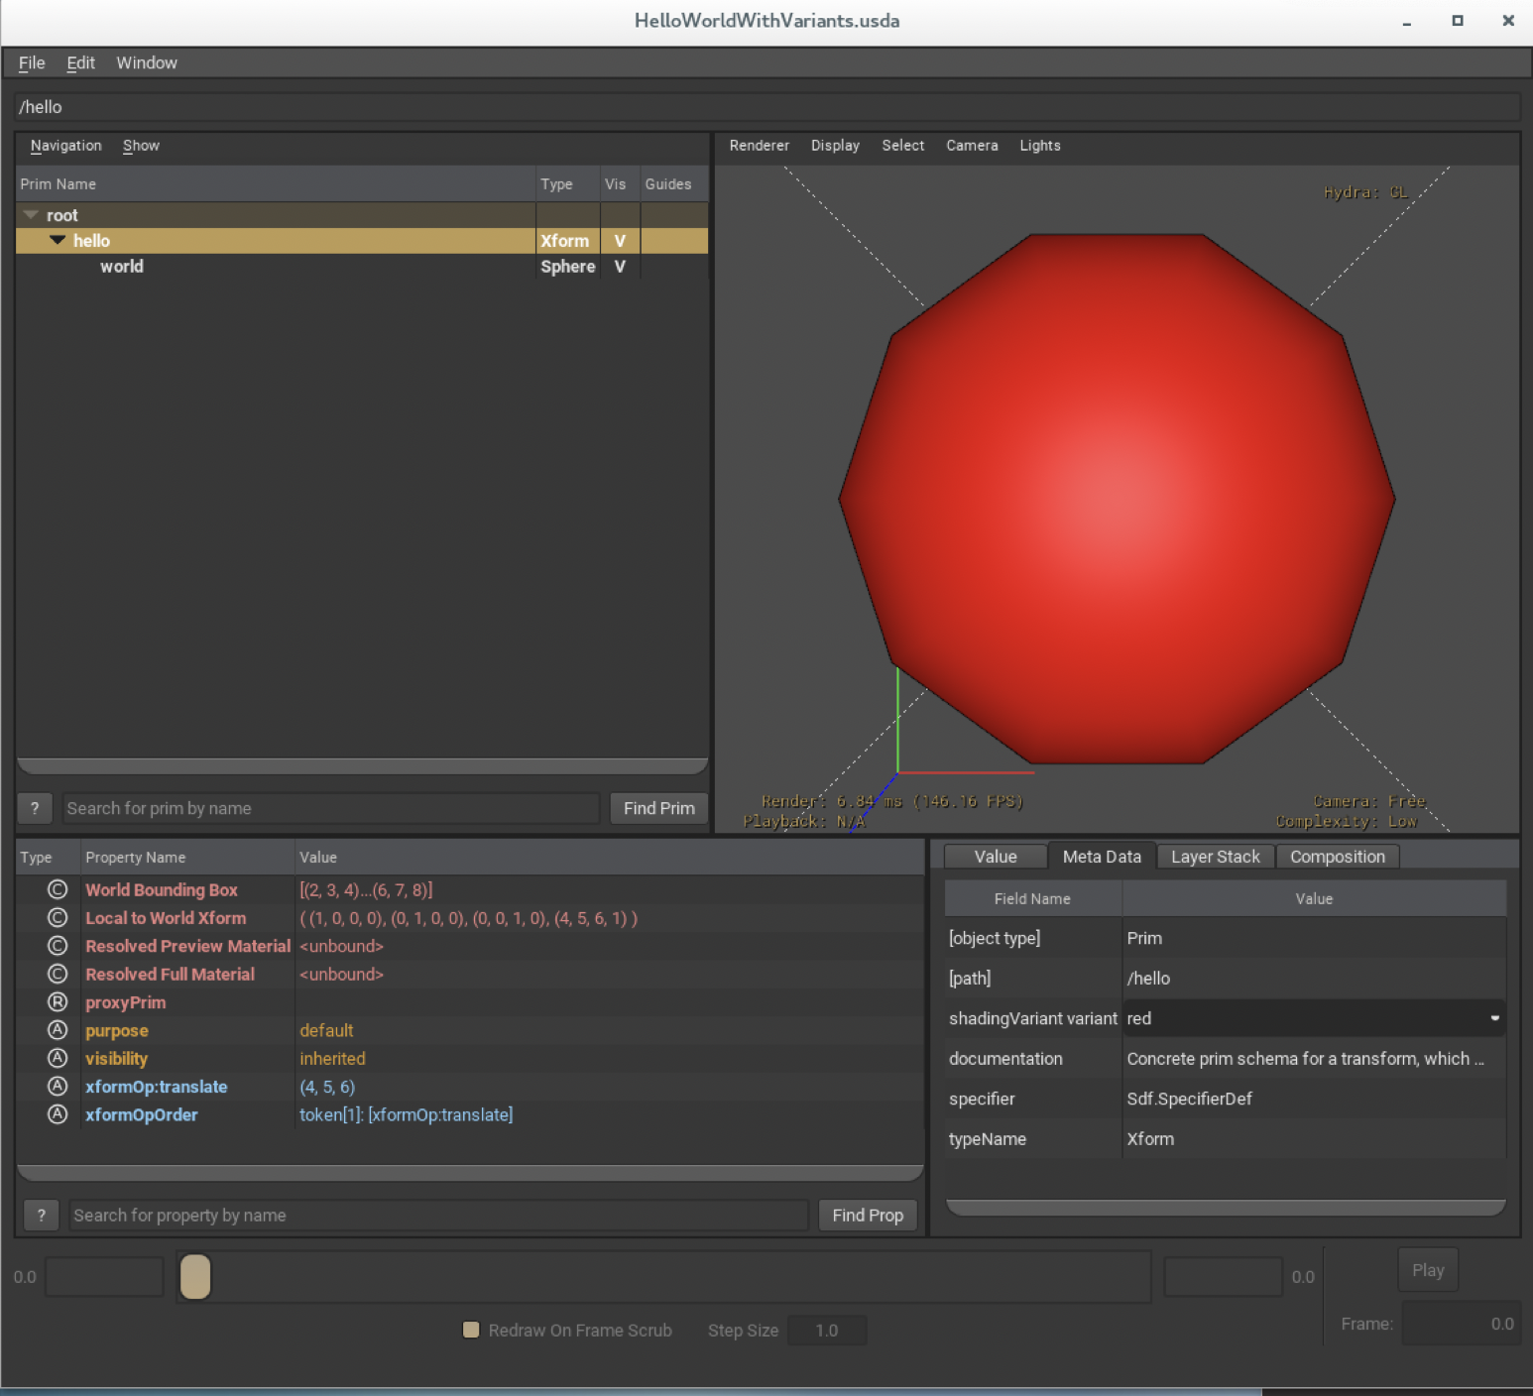The height and width of the screenshot is (1396, 1533).
Task: Click the /hello prim path field
Action: (767, 107)
